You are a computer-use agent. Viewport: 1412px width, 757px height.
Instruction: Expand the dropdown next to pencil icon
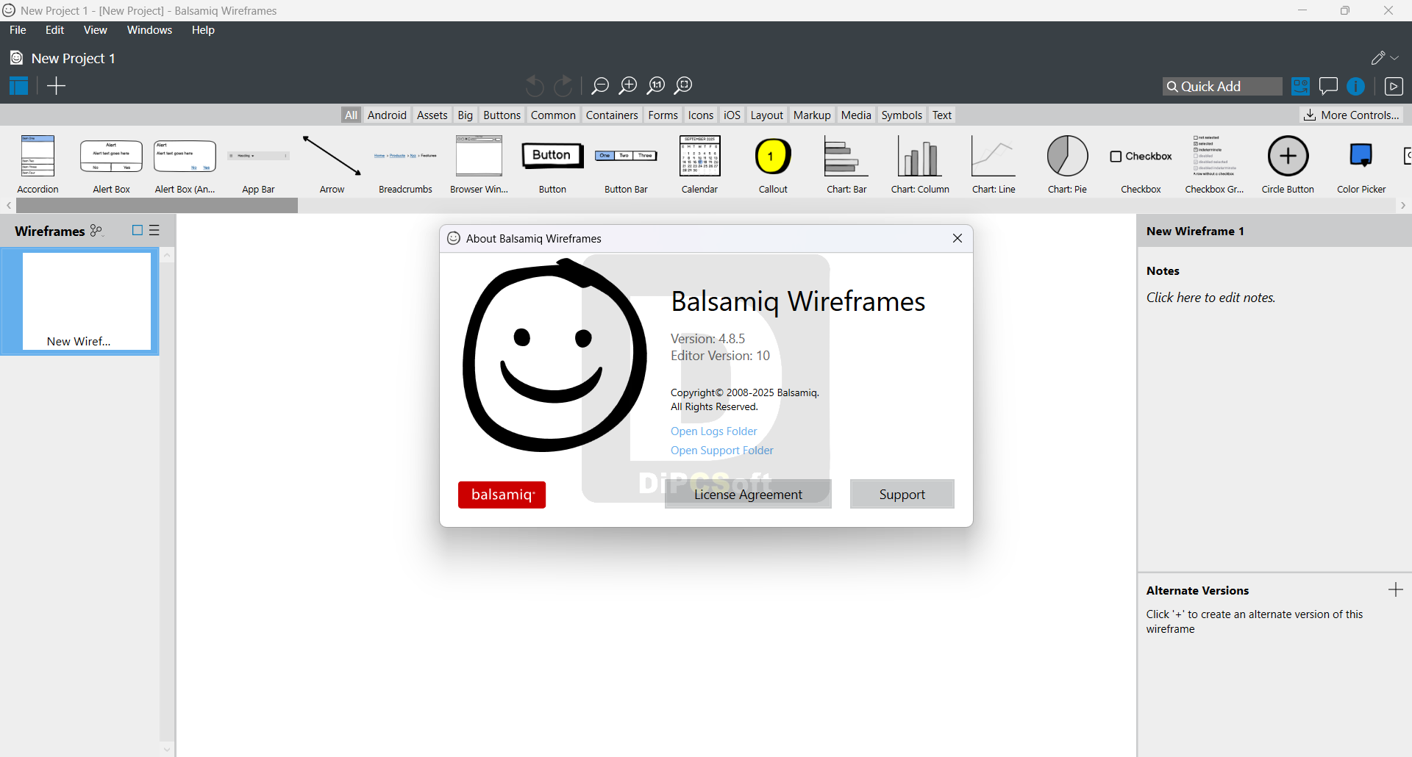(1395, 58)
